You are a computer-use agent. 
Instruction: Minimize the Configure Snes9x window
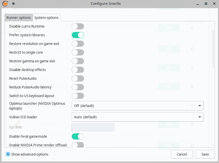click(x=198, y=4)
